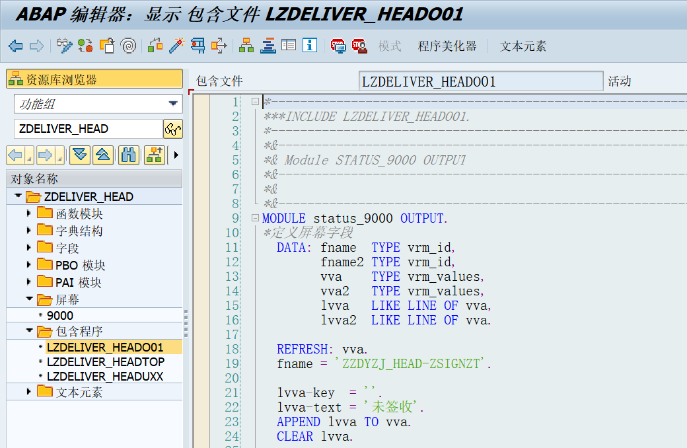
Task: Fold the comment block at line 1
Action: [x=256, y=102]
